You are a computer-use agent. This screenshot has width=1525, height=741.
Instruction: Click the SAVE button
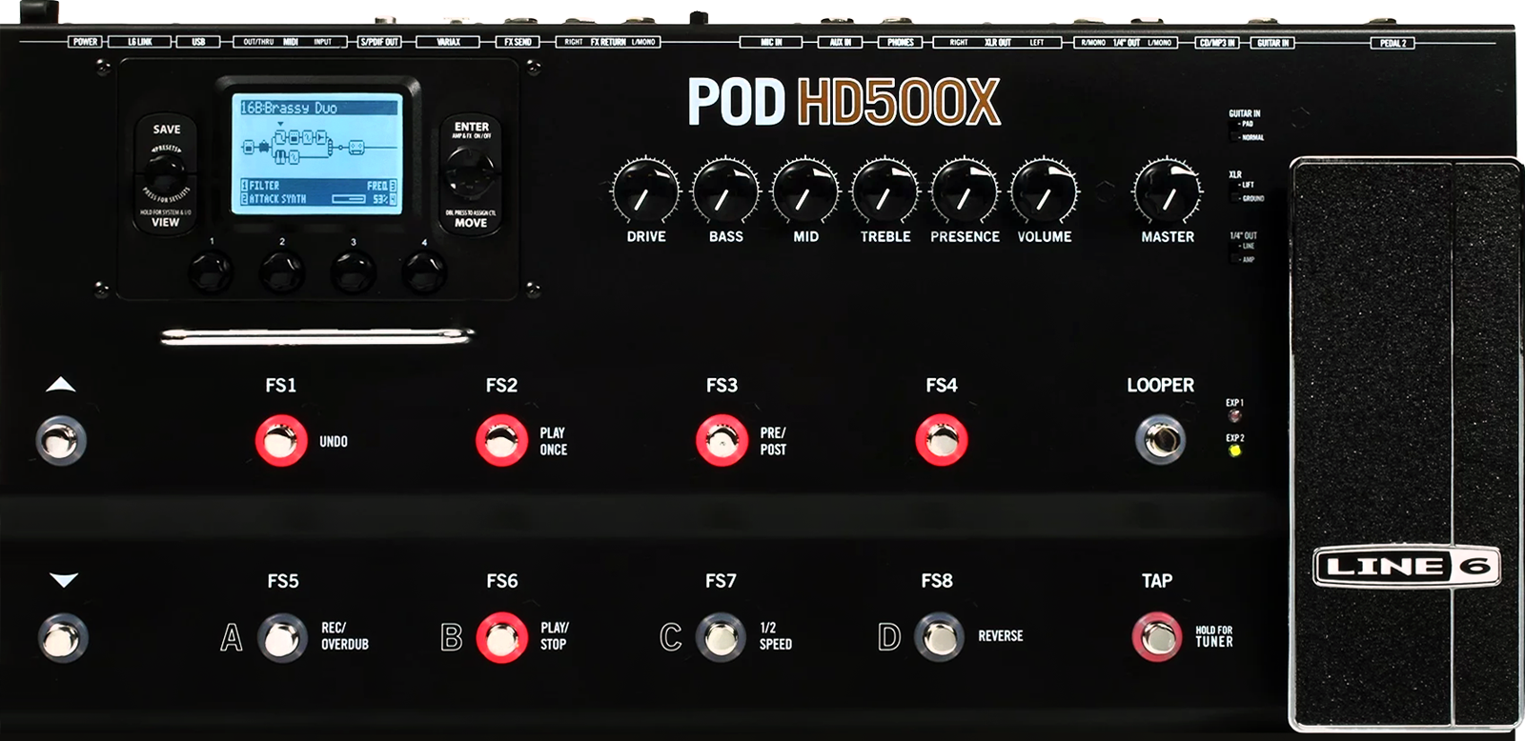166,130
